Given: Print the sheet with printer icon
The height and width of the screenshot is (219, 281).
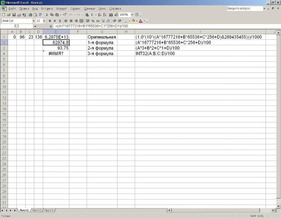Looking at the screenshot, I should 30,15.
